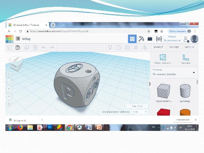Switch to orthographic view cube icon

pos(9,104)
